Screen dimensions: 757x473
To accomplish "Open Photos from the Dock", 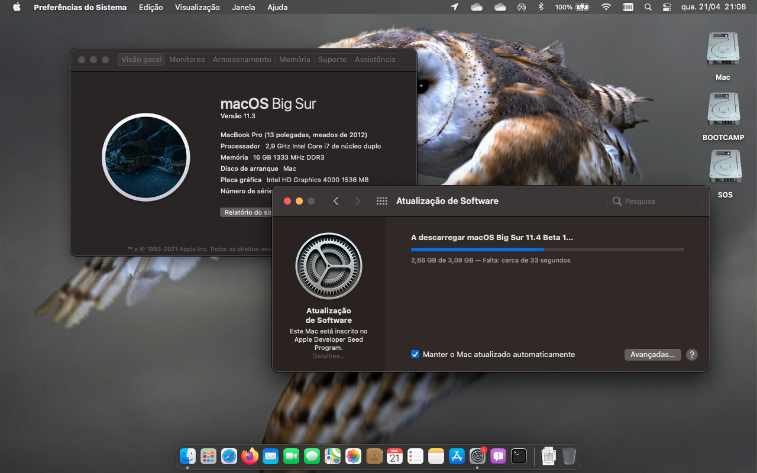I will tap(353, 456).
